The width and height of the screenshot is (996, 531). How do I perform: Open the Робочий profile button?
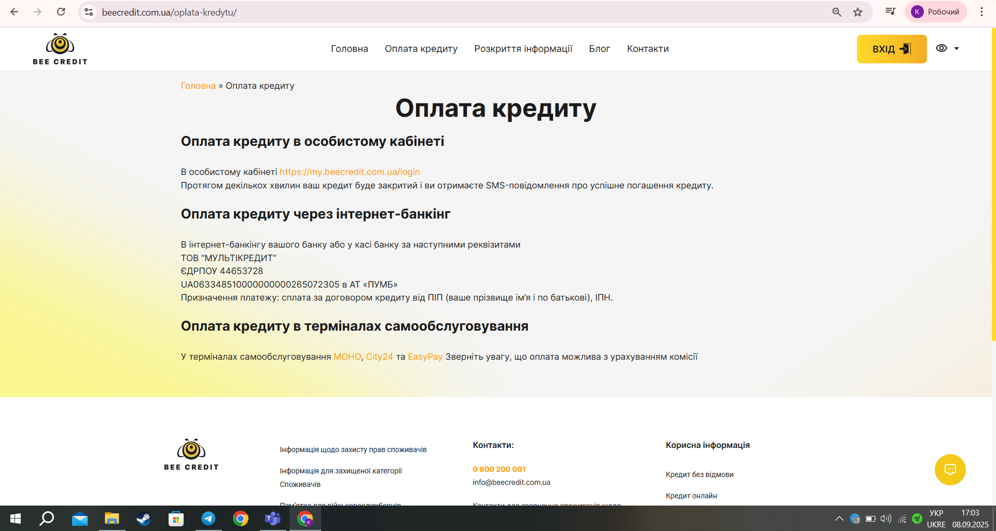(x=936, y=12)
